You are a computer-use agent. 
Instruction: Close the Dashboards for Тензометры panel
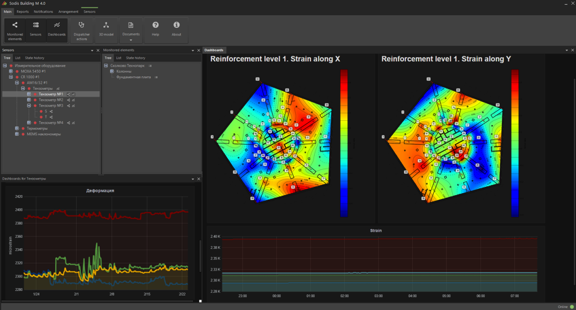click(199, 179)
